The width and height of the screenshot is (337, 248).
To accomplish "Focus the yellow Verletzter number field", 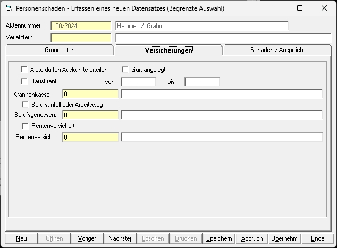I will [81, 38].
